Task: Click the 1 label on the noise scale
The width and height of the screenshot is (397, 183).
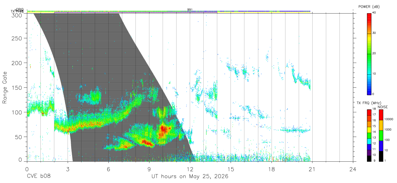Action: click(x=385, y=160)
